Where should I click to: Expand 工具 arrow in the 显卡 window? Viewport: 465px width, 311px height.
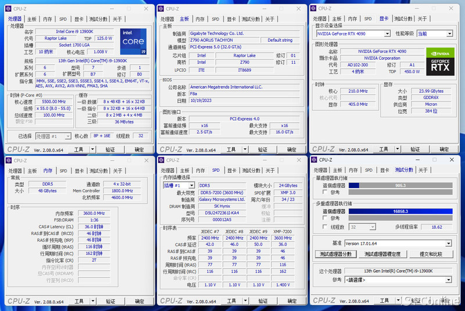(398, 149)
